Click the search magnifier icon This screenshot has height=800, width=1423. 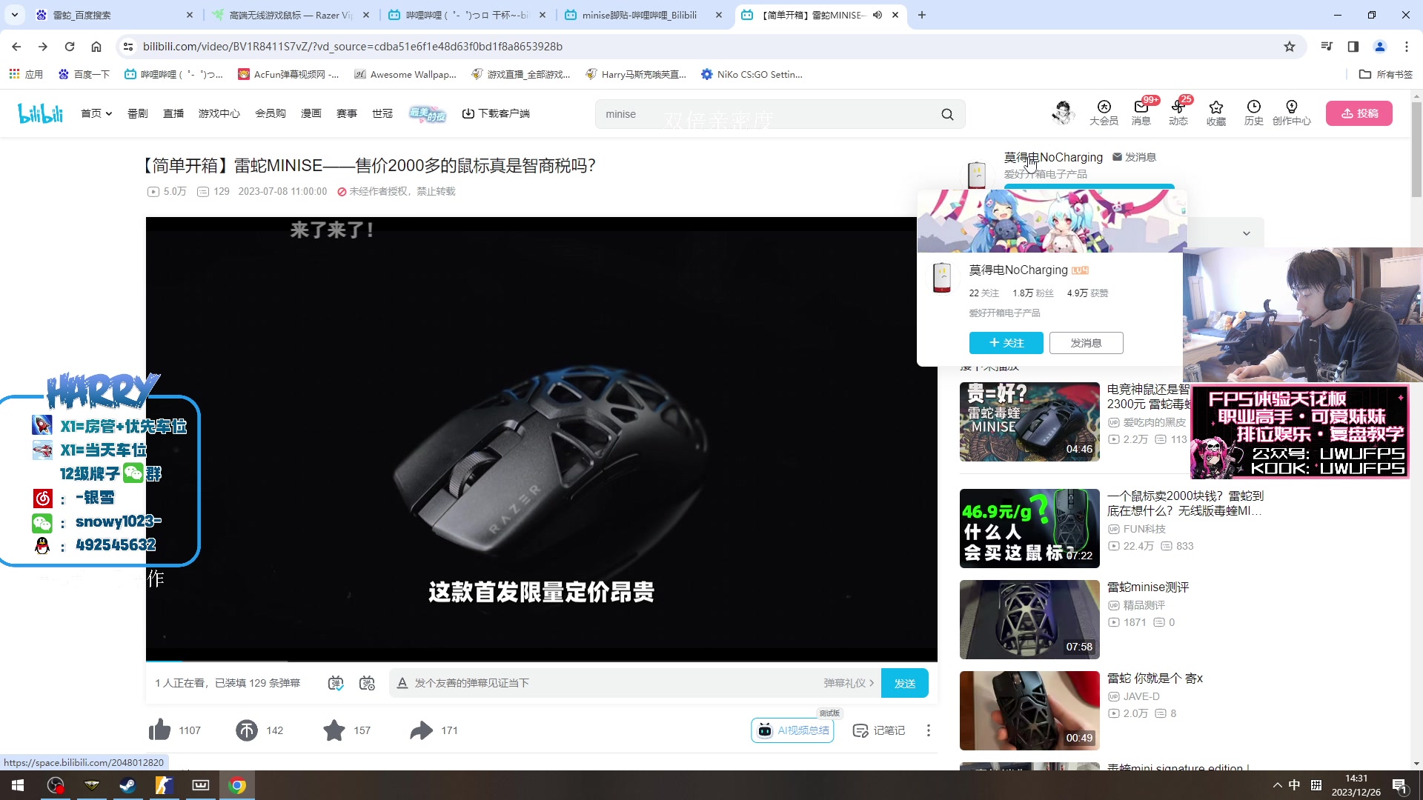[947, 114]
